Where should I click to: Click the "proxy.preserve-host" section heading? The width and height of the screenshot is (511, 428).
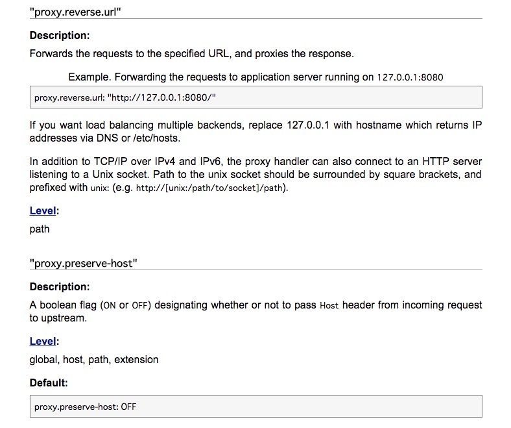[x=84, y=263]
